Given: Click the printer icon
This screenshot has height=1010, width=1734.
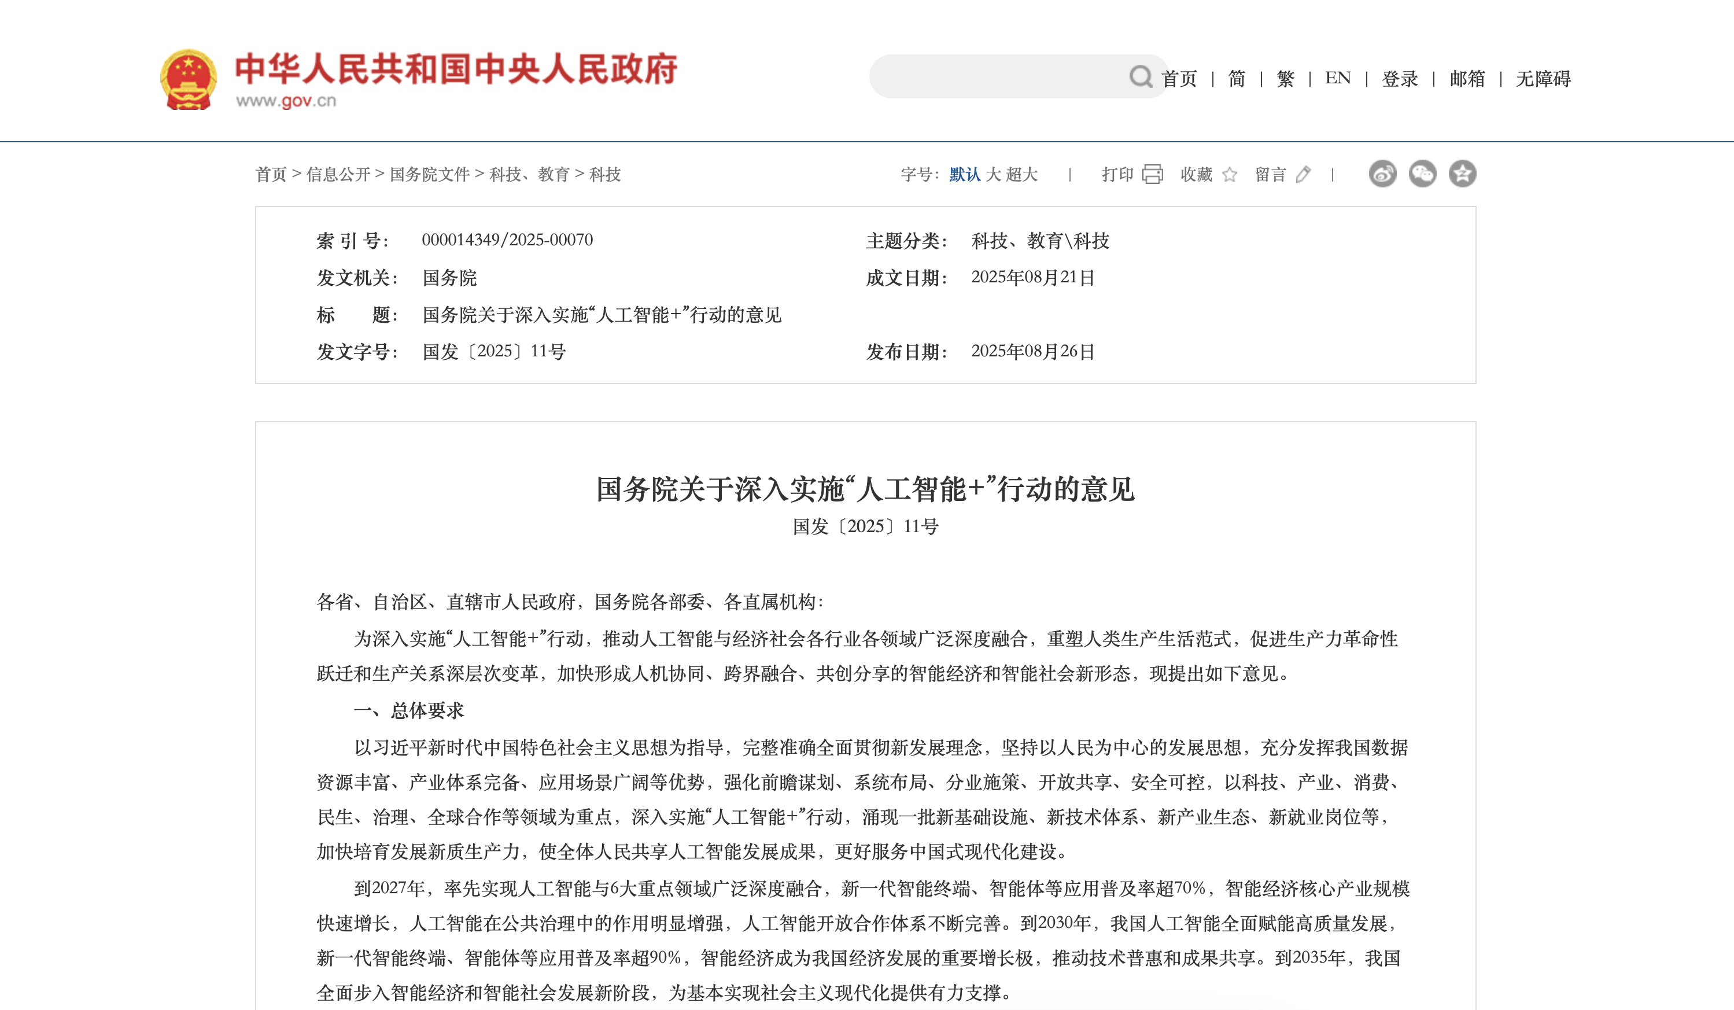Looking at the screenshot, I should point(1153,174).
